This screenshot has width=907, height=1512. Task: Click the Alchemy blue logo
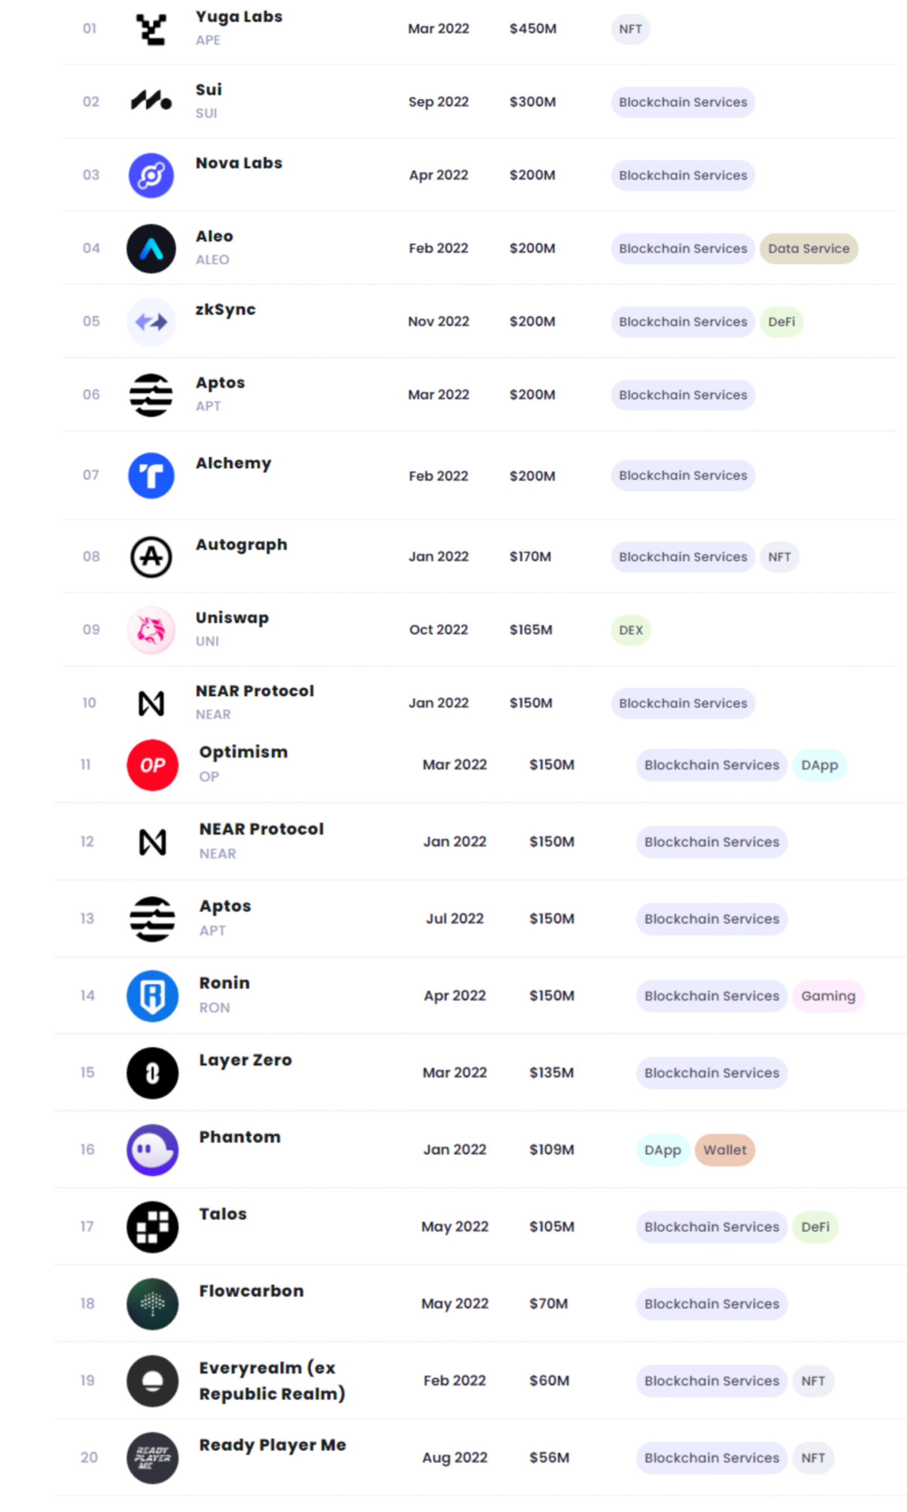(151, 476)
